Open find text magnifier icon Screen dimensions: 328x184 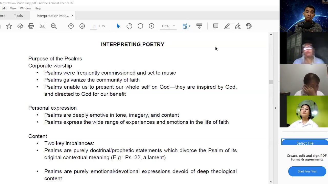[54, 26]
